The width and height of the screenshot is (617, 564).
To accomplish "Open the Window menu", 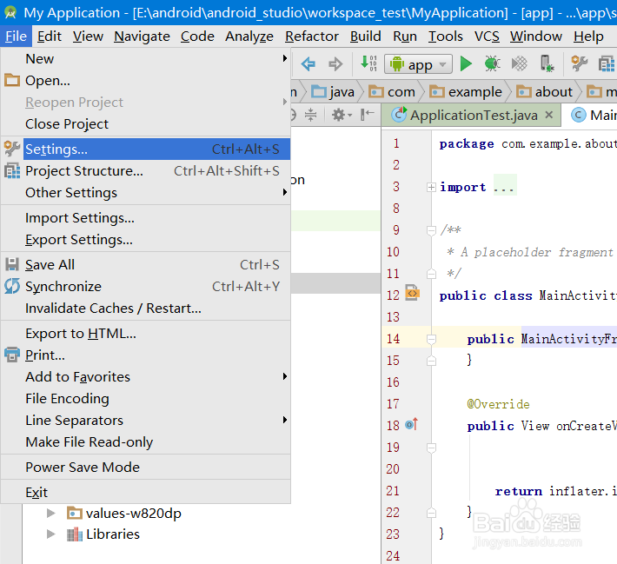I will [536, 36].
